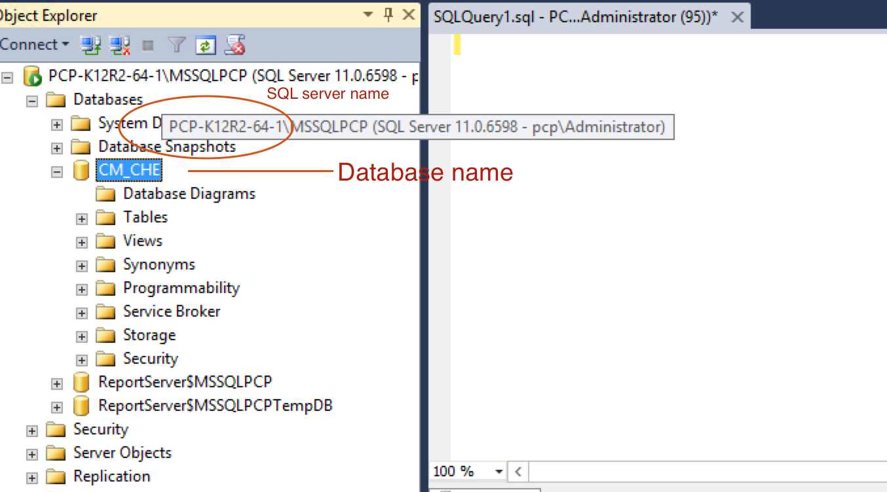This screenshot has width=887, height=492.
Task: Expand the Tables folder
Action: click(81, 217)
